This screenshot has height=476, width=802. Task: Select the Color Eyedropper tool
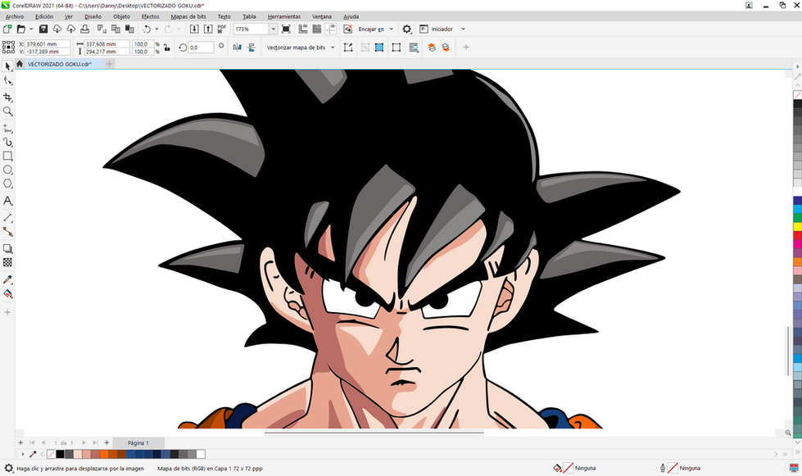(x=7, y=279)
